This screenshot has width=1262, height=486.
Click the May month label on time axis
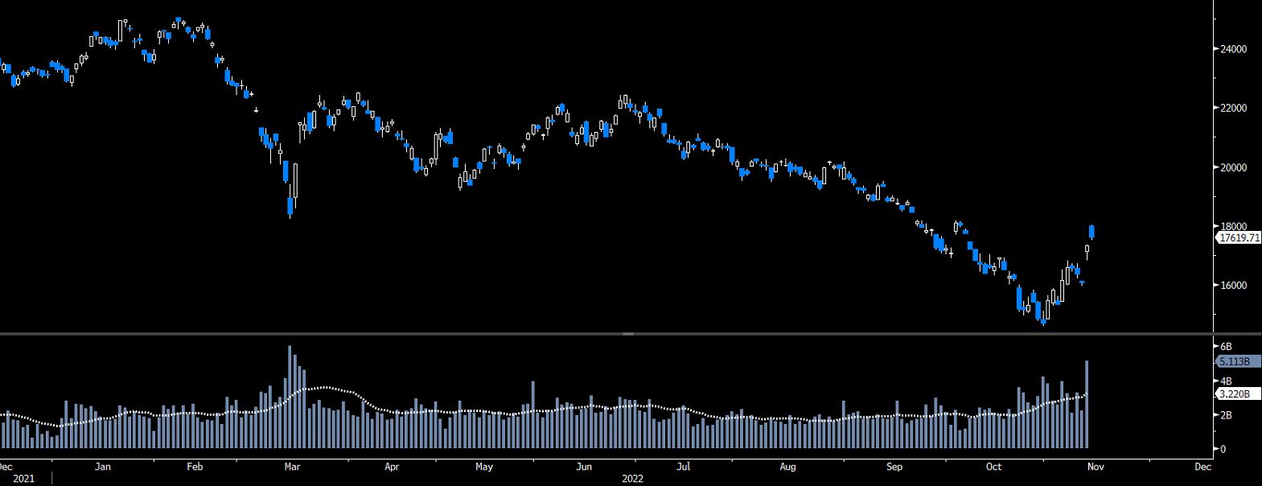point(483,466)
